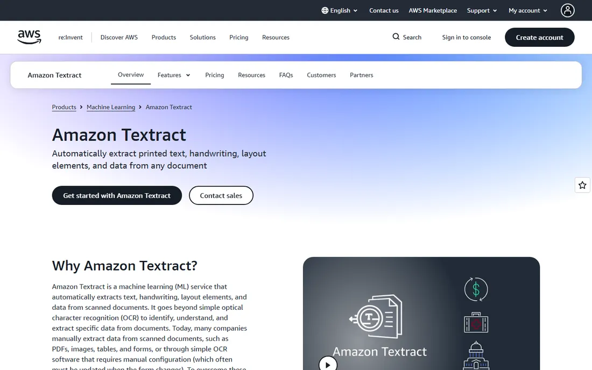
Task: Open Contact us link
Action: tap(384, 11)
